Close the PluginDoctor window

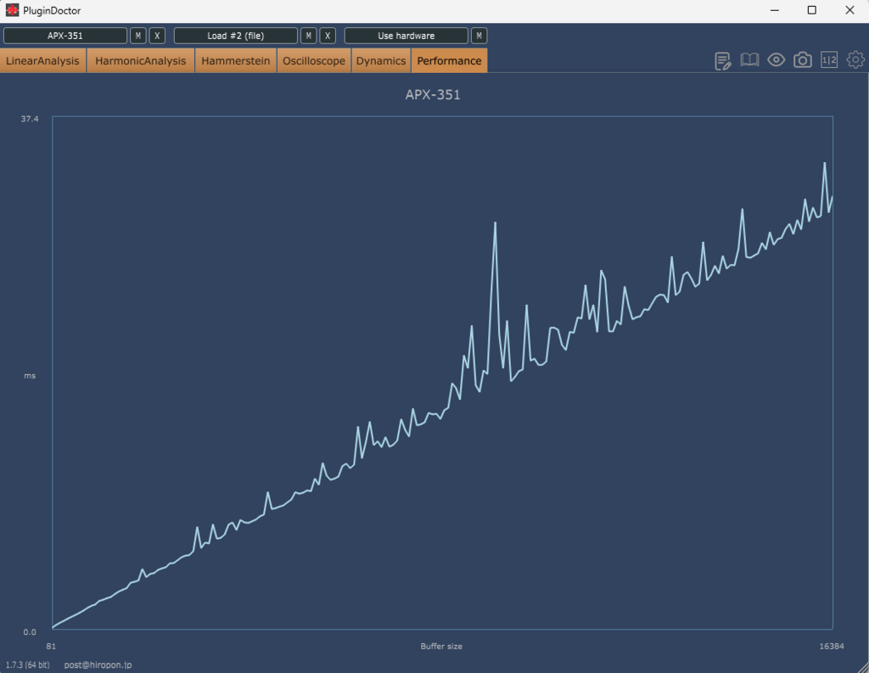coord(849,10)
